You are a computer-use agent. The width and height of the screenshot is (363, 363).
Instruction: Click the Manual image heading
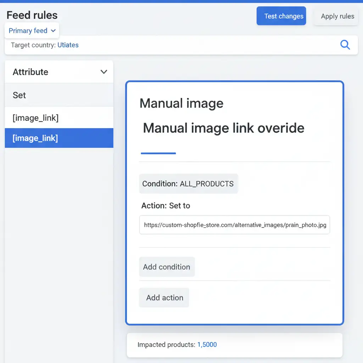pos(181,103)
